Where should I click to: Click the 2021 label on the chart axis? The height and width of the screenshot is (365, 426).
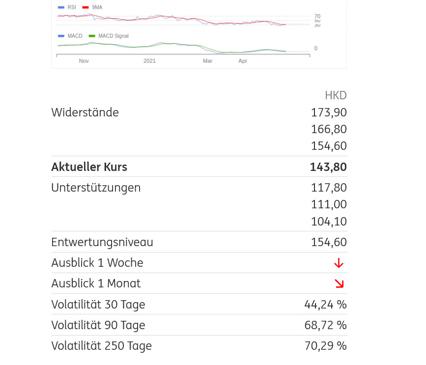[149, 61]
